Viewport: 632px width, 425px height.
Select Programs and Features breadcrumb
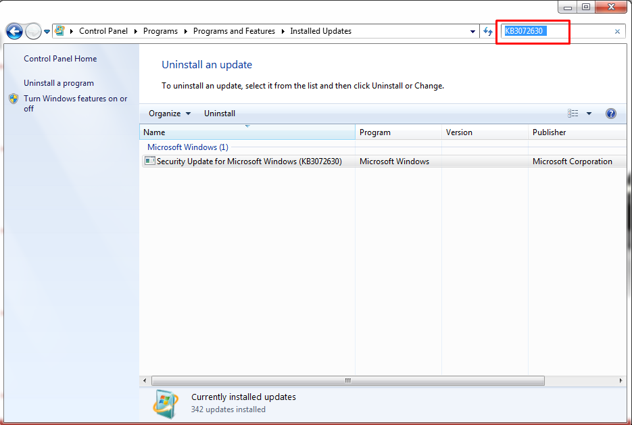[x=234, y=31]
